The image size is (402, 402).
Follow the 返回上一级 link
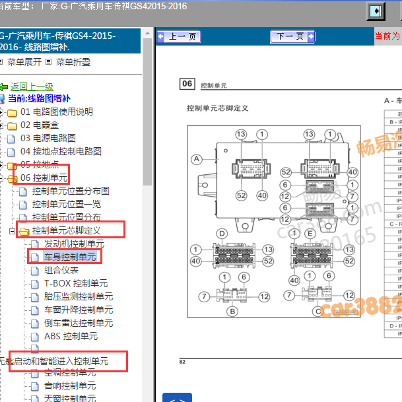click(32, 87)
